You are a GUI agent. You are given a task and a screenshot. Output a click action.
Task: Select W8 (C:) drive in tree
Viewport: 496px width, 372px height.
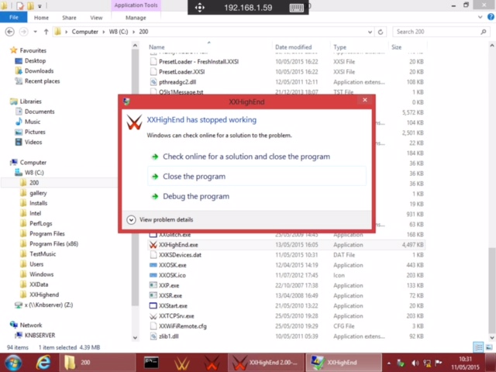(34, 173)
